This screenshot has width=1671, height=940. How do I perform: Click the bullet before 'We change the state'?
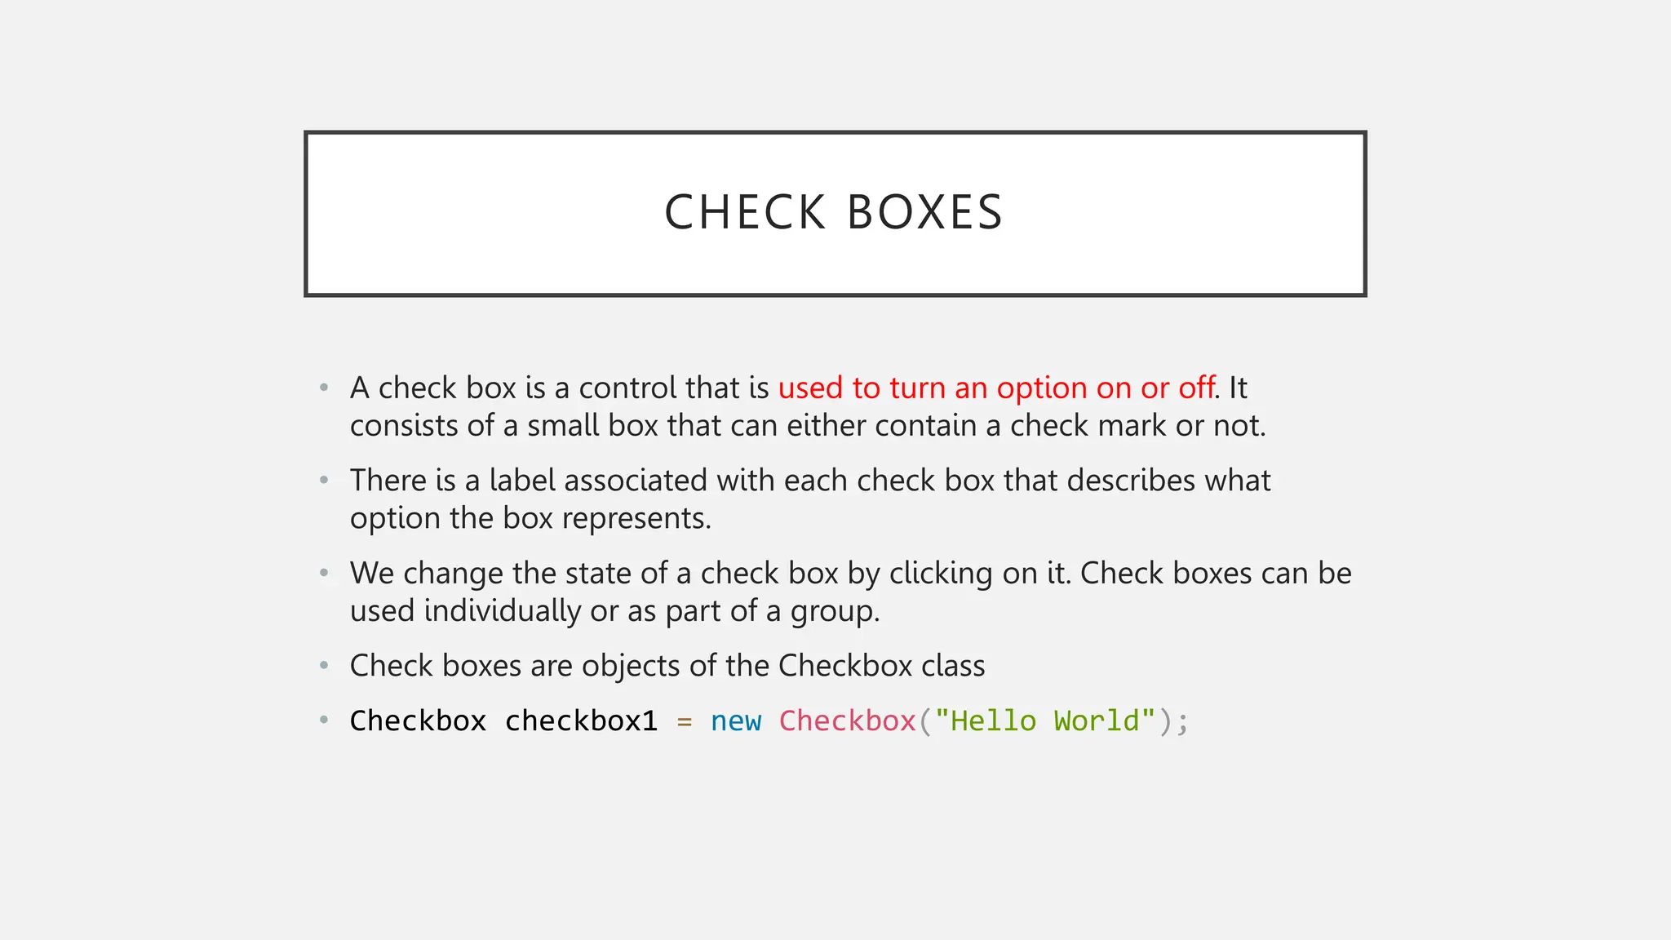click(324, 573)
